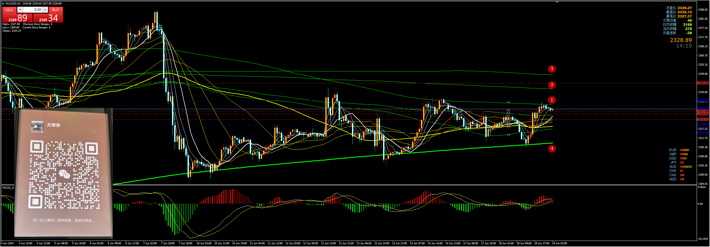Viewport: 710px width, 247px height.
Task: Click the 7 Jun 10:00 time axis label
Action: tap(168, 243)
